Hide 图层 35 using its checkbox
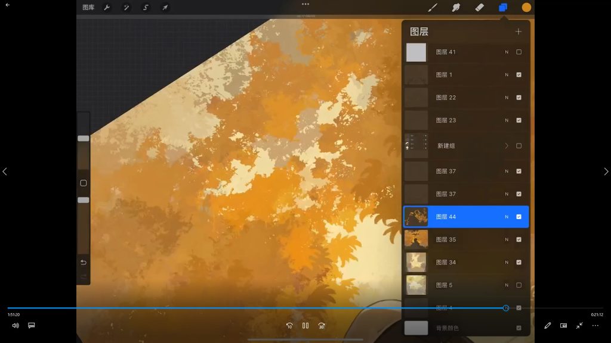This screenshot has height=343, width=611. 519,239
